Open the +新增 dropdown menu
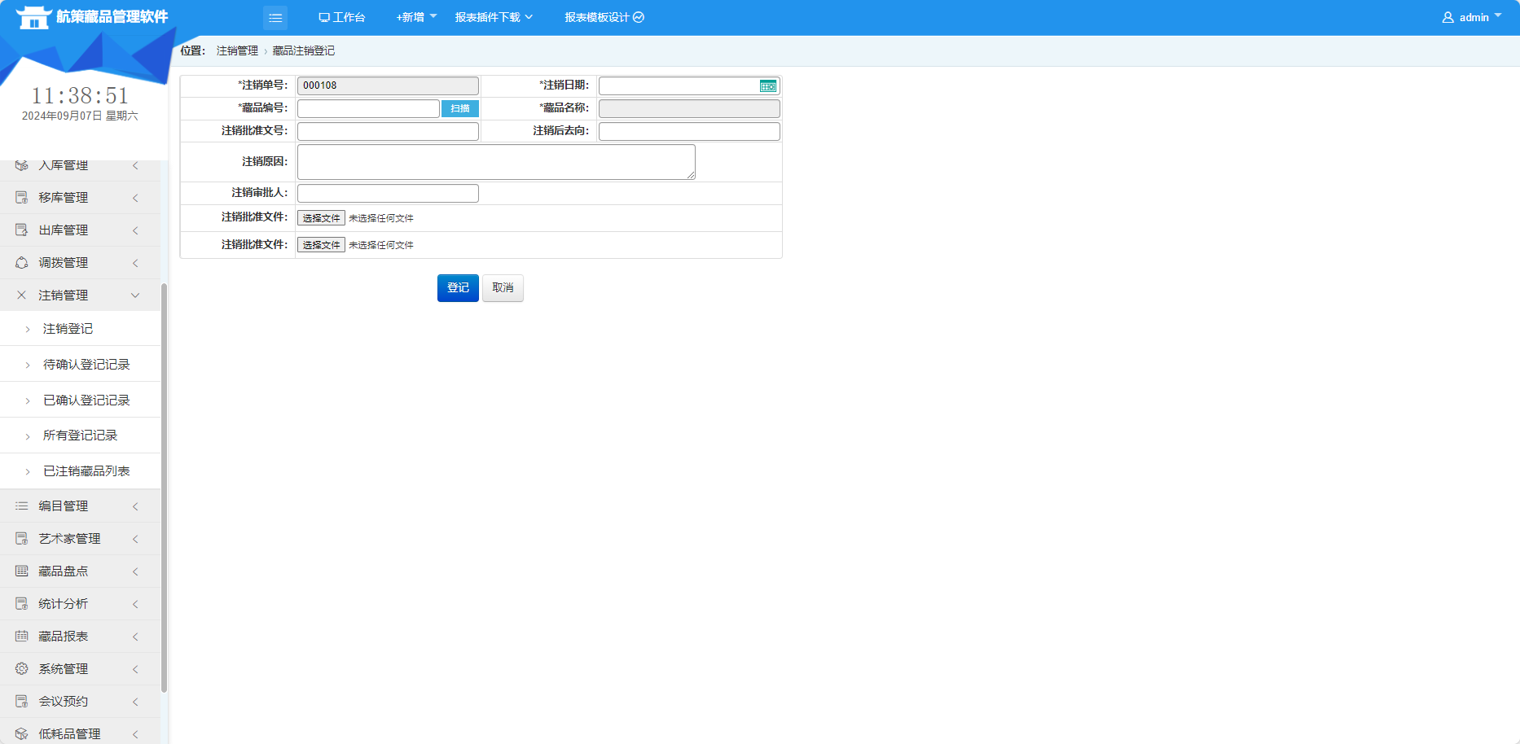The image size is (1520, 744). point(415,17)
